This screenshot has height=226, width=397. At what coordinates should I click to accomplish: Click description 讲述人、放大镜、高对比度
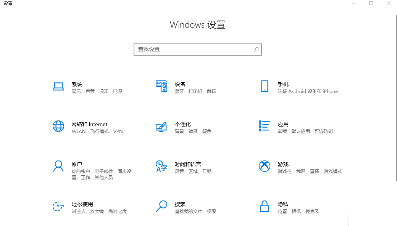point(99,212)
